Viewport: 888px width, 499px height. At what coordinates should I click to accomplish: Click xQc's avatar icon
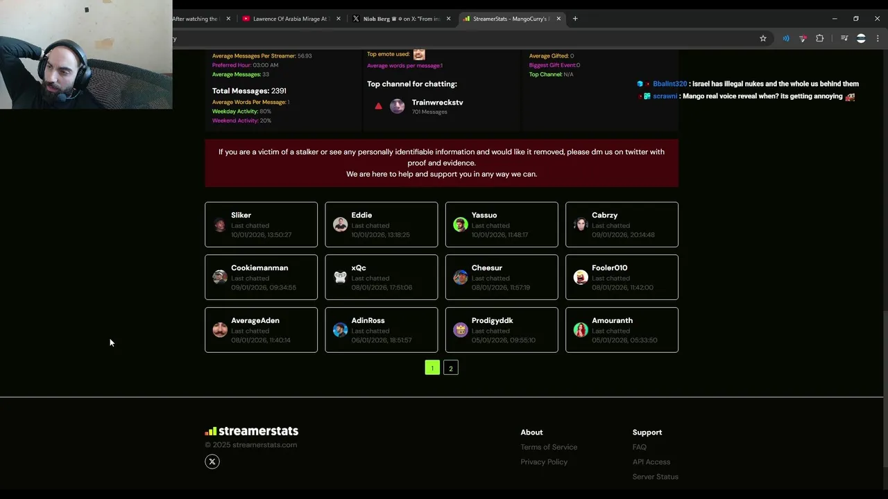click(x=340, y=277)
